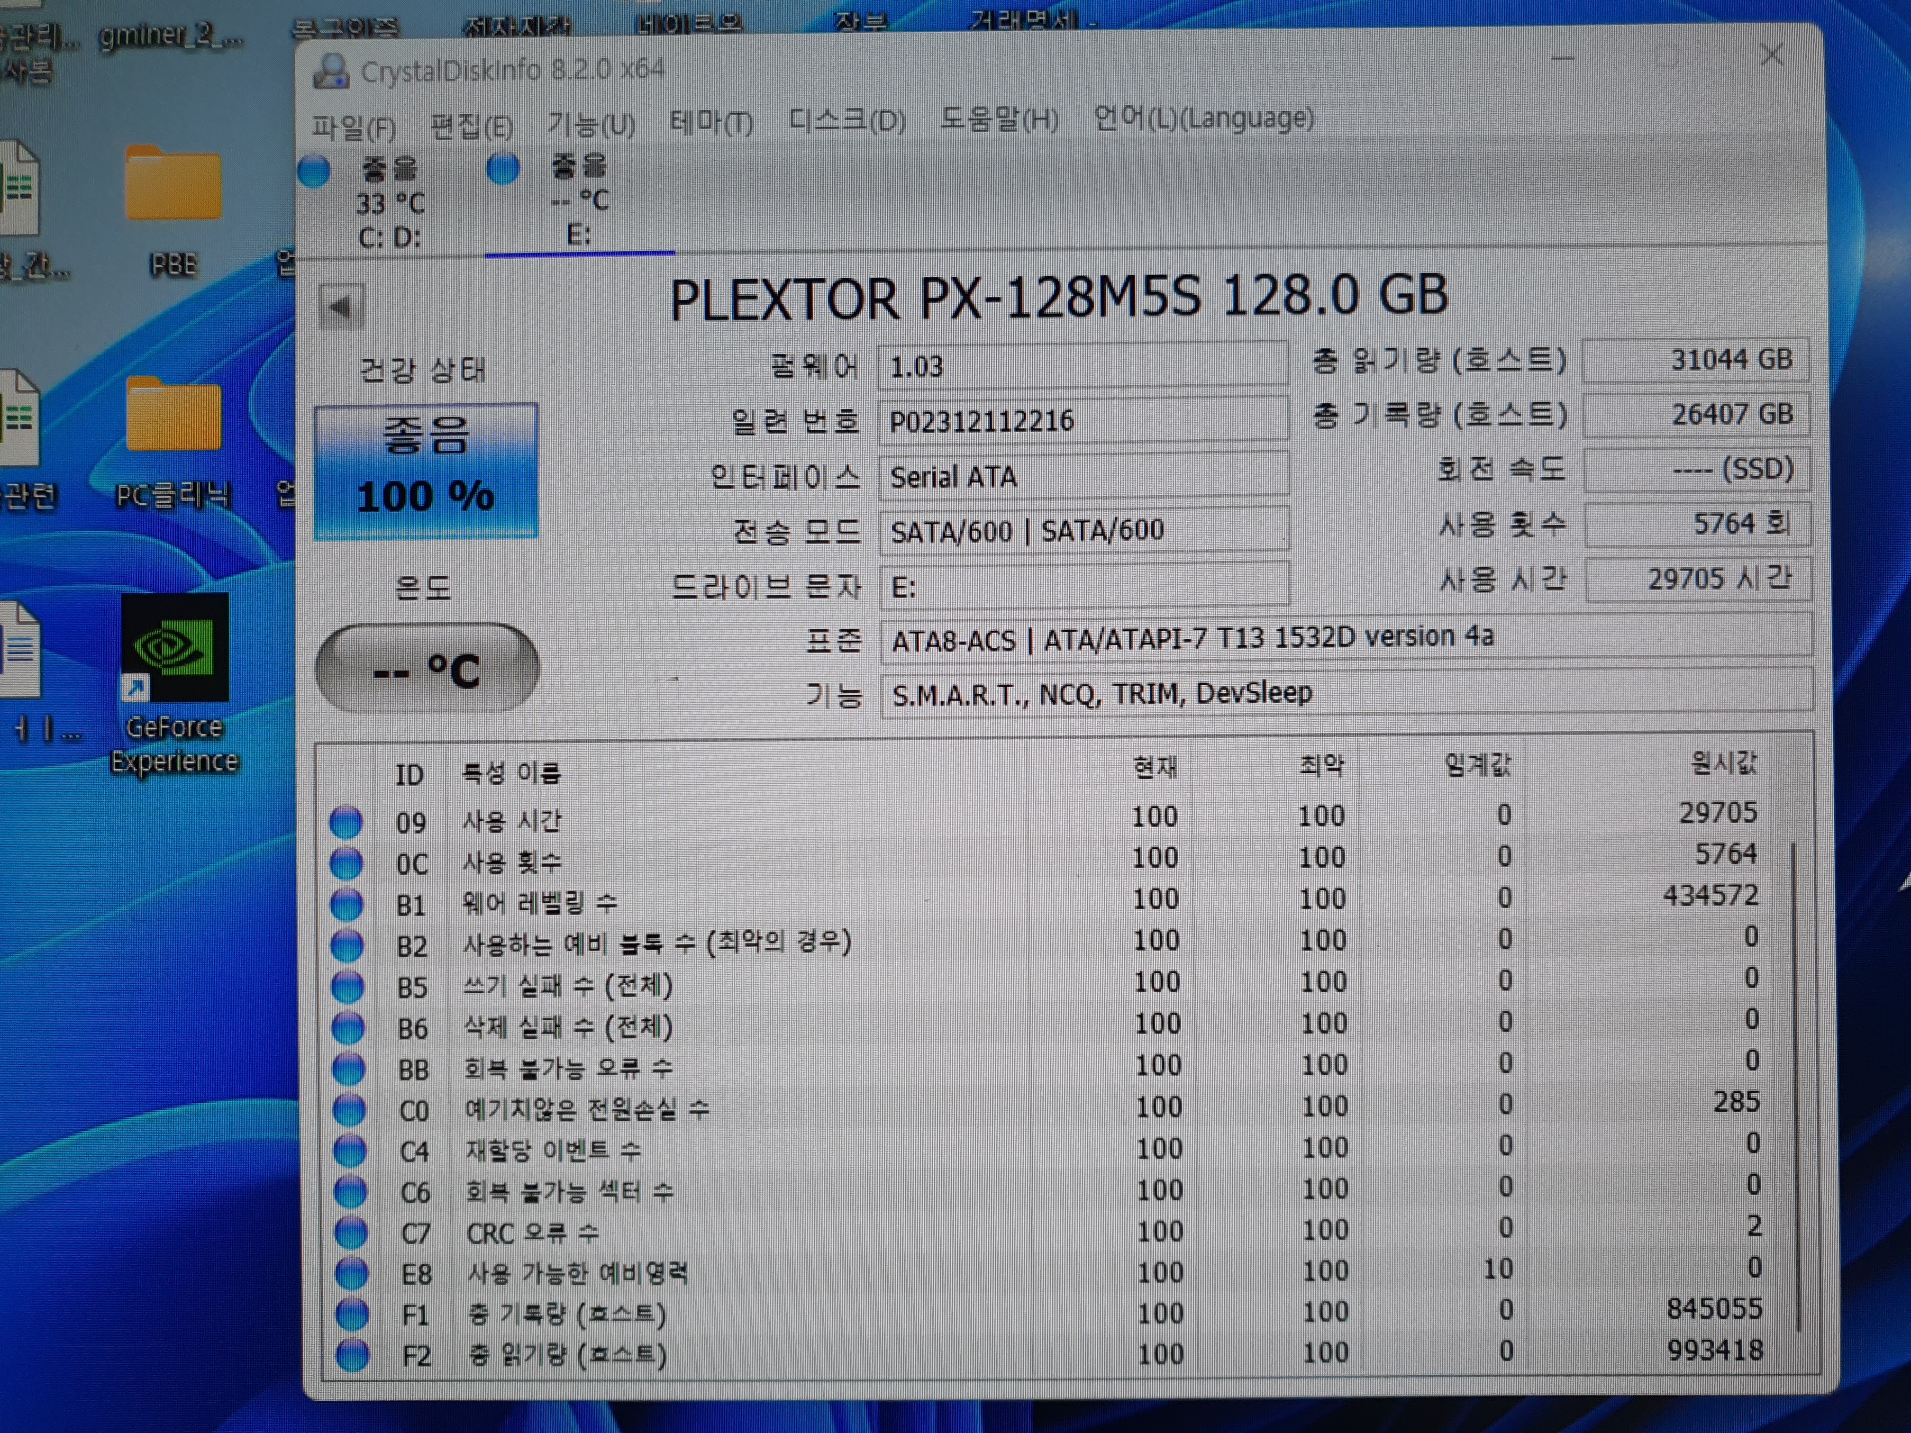The width and height of the screenshot is (1911, 1433).
Task: Click the previous disk arrow button
Action: 341,306
